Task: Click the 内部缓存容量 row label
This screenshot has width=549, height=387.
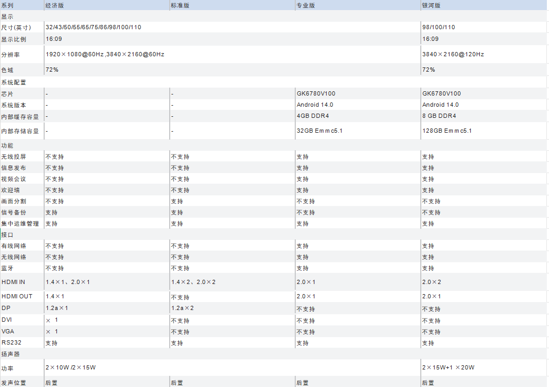Action: click(x=20, y=117)
